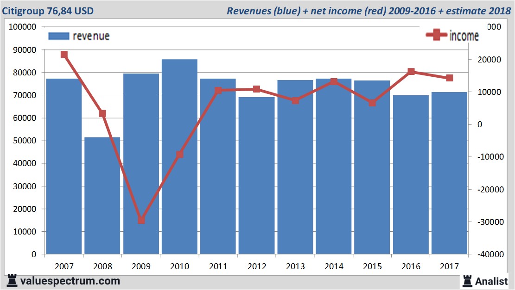Click the blue revenue legend swatch
This screenshot has width=515, height=290.
[x=59, y=36]
